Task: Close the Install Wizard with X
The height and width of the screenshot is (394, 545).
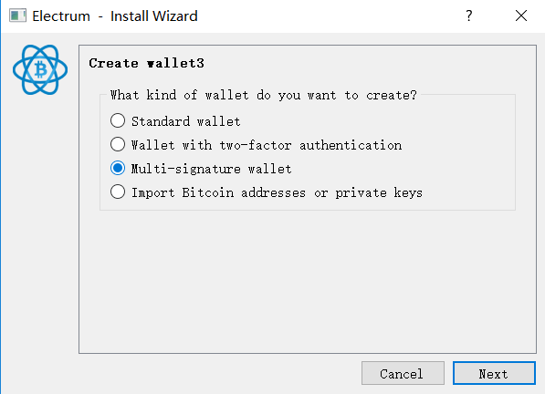Action: coord(521,16)
